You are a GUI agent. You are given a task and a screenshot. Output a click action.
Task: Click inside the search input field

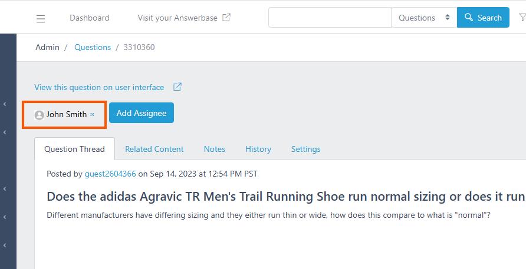pyautogui.click(x=330, y=18)
